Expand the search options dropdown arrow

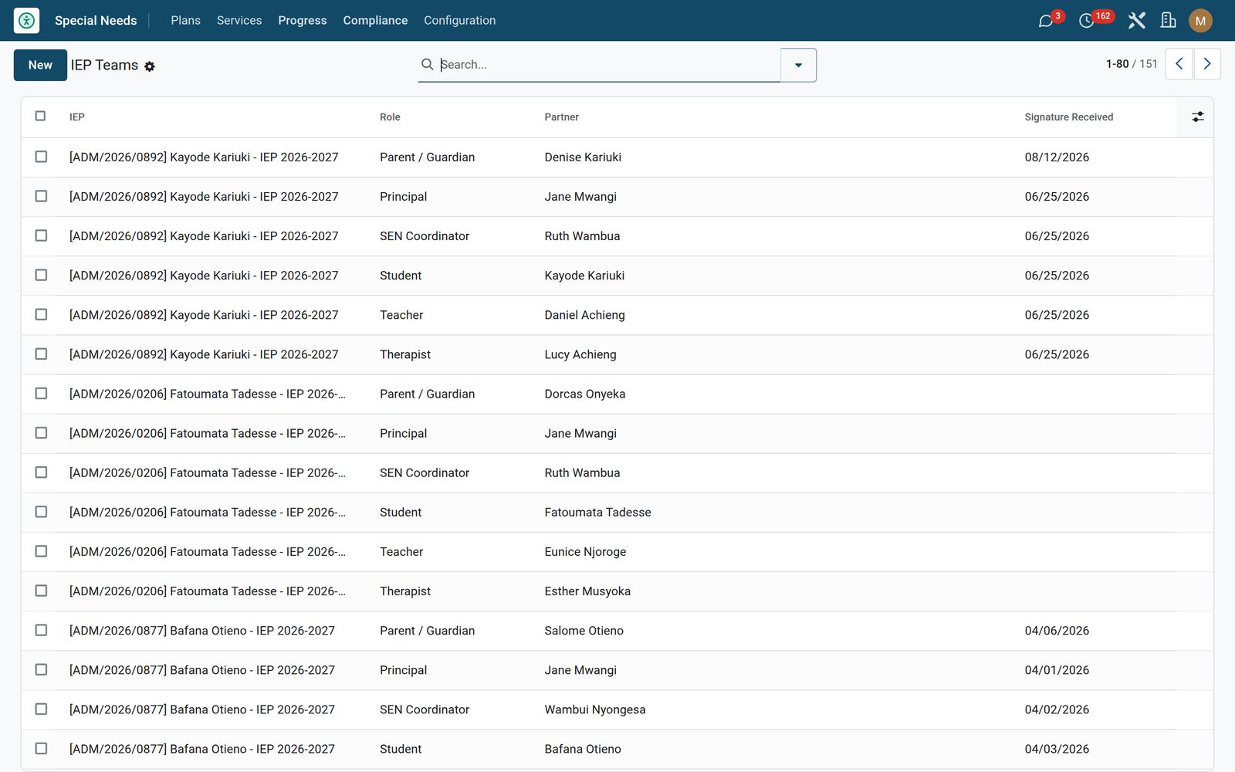(798, 65)
